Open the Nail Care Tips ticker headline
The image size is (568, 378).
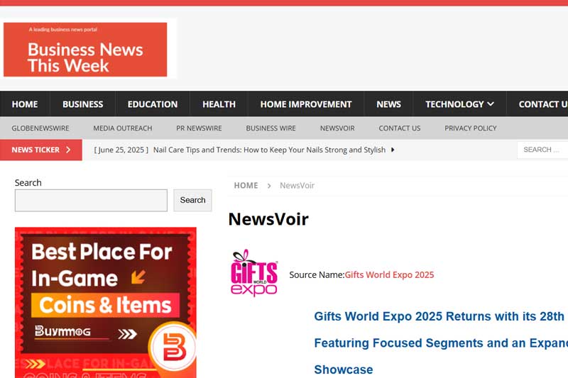tap(269, 150)
